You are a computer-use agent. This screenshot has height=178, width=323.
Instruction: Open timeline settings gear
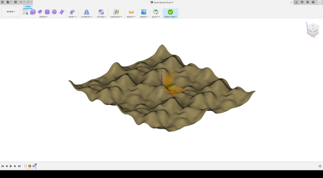click(x=320, y=166)
